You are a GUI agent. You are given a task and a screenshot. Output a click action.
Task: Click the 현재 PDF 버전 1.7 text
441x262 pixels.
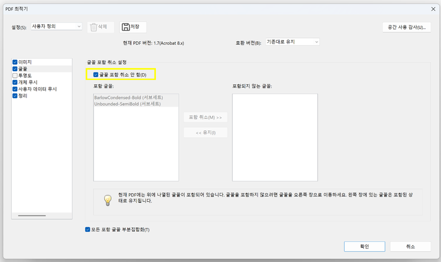tap(153, 43)
